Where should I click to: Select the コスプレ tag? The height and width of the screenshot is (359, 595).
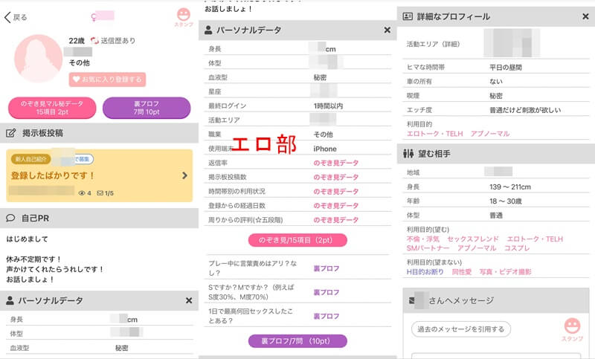(x=517, y=248)
